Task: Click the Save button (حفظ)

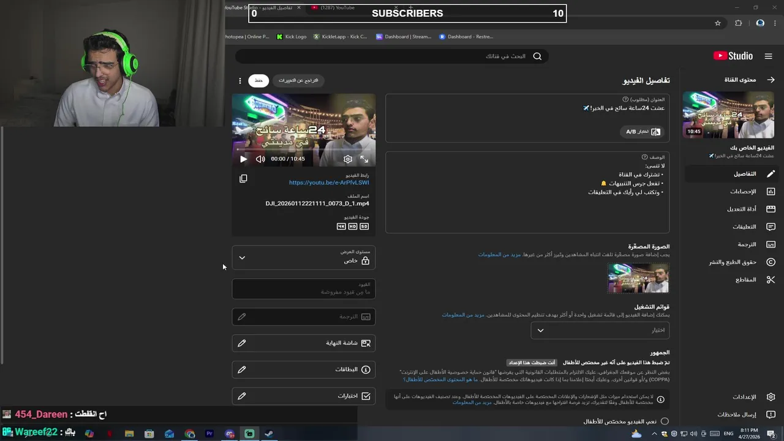Action: click(x=258, y=80)
